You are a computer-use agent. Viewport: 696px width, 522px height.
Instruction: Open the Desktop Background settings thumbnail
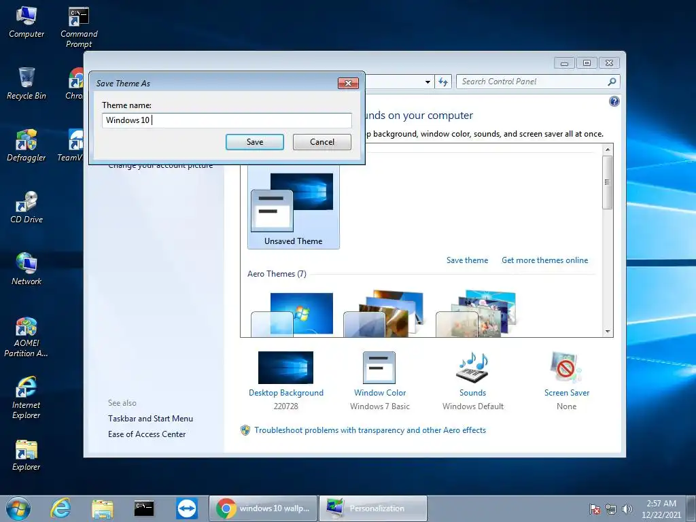pos(285,368)
